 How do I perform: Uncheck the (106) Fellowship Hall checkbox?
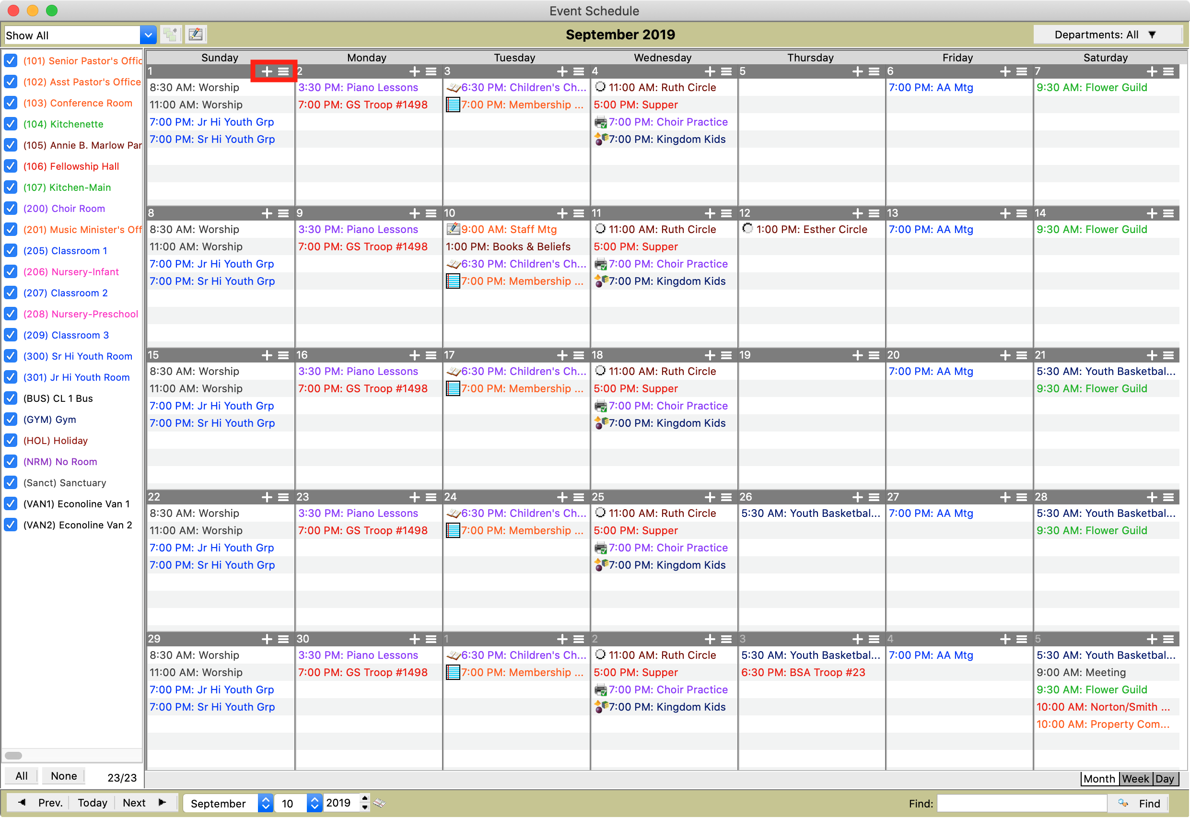click(11, 166)
